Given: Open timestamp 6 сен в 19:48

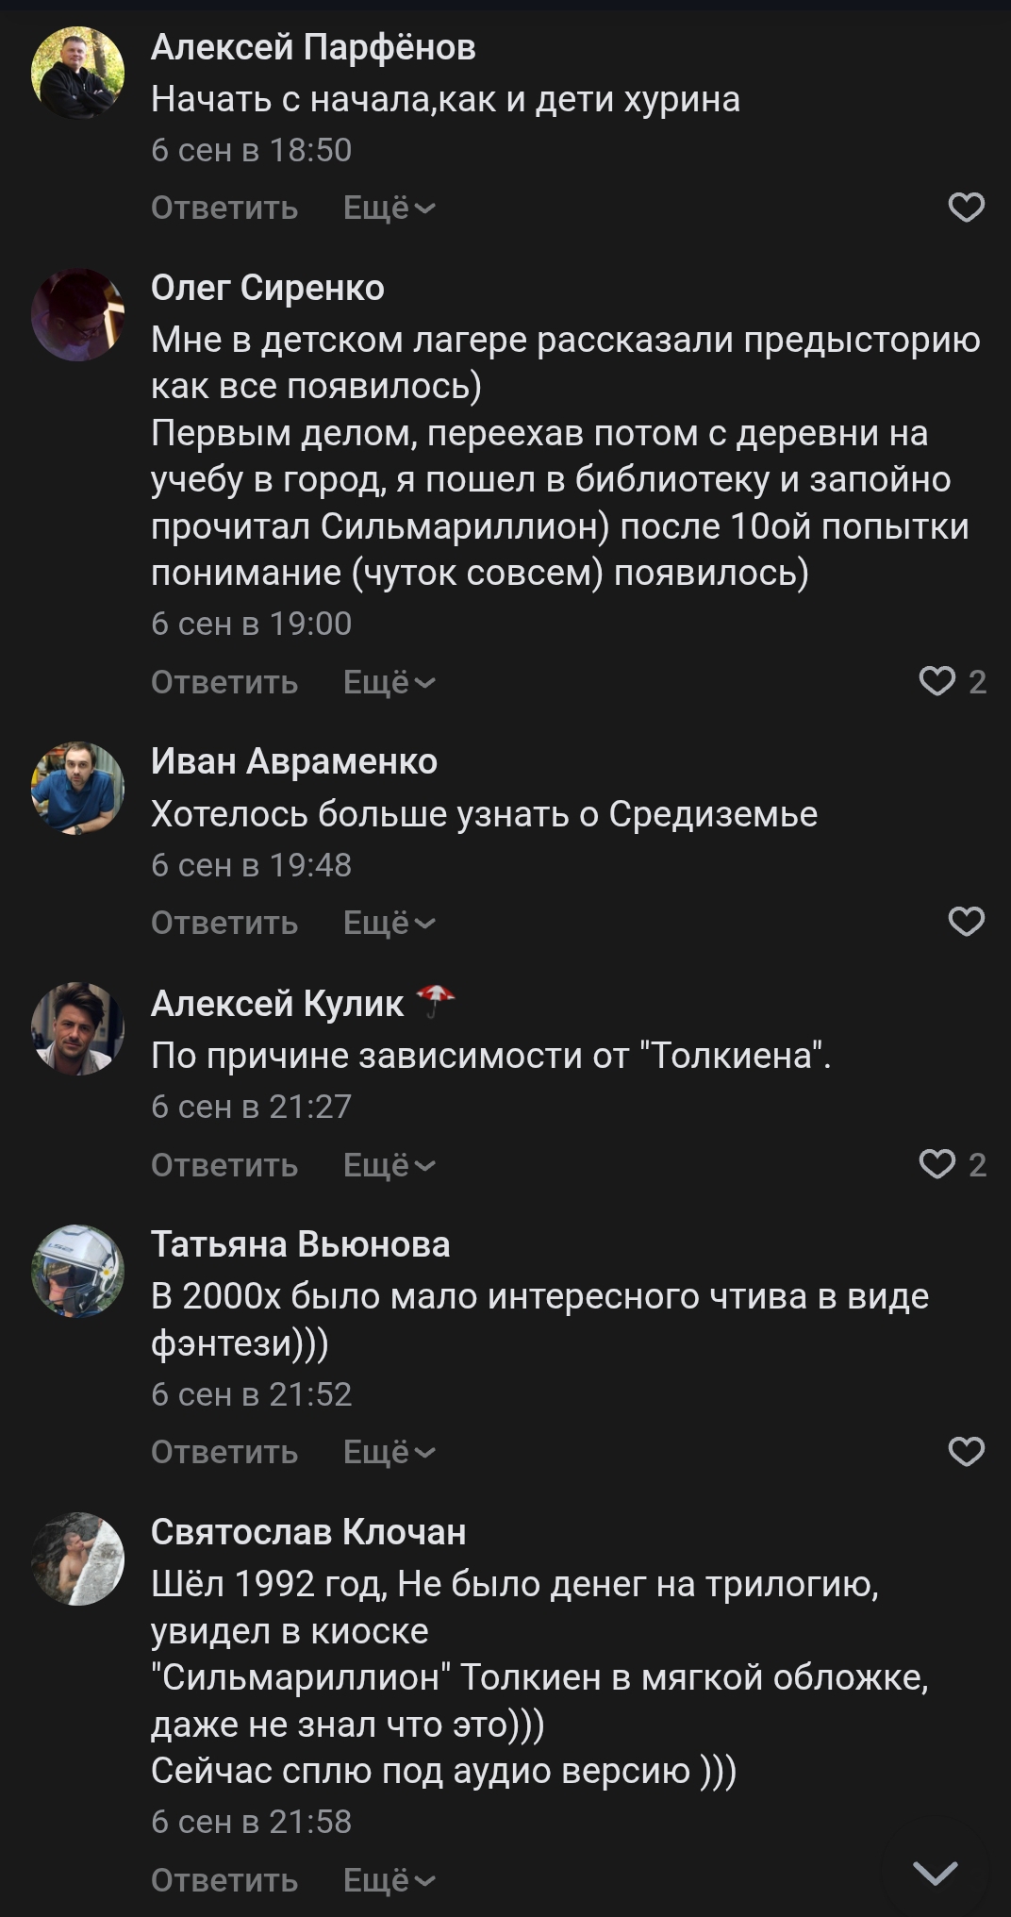Looking at the screenshot, I should tap(251, 865).
